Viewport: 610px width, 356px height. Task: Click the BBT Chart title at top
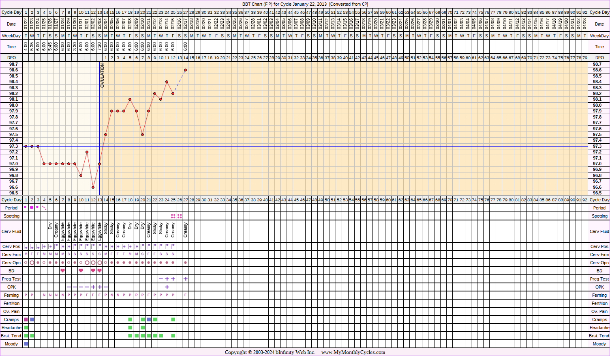tap(305, 4)
